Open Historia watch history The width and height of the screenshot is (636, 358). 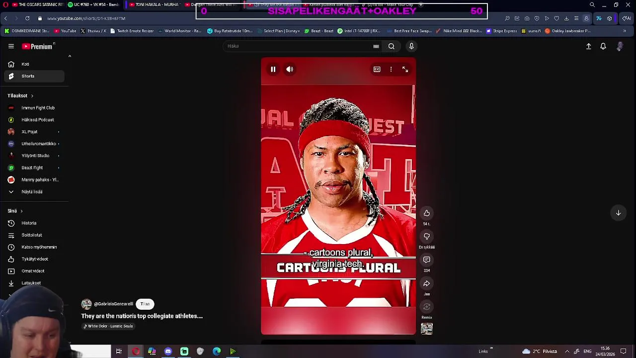[34, 223]
